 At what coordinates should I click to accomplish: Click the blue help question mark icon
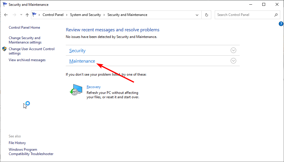(281, 24)
